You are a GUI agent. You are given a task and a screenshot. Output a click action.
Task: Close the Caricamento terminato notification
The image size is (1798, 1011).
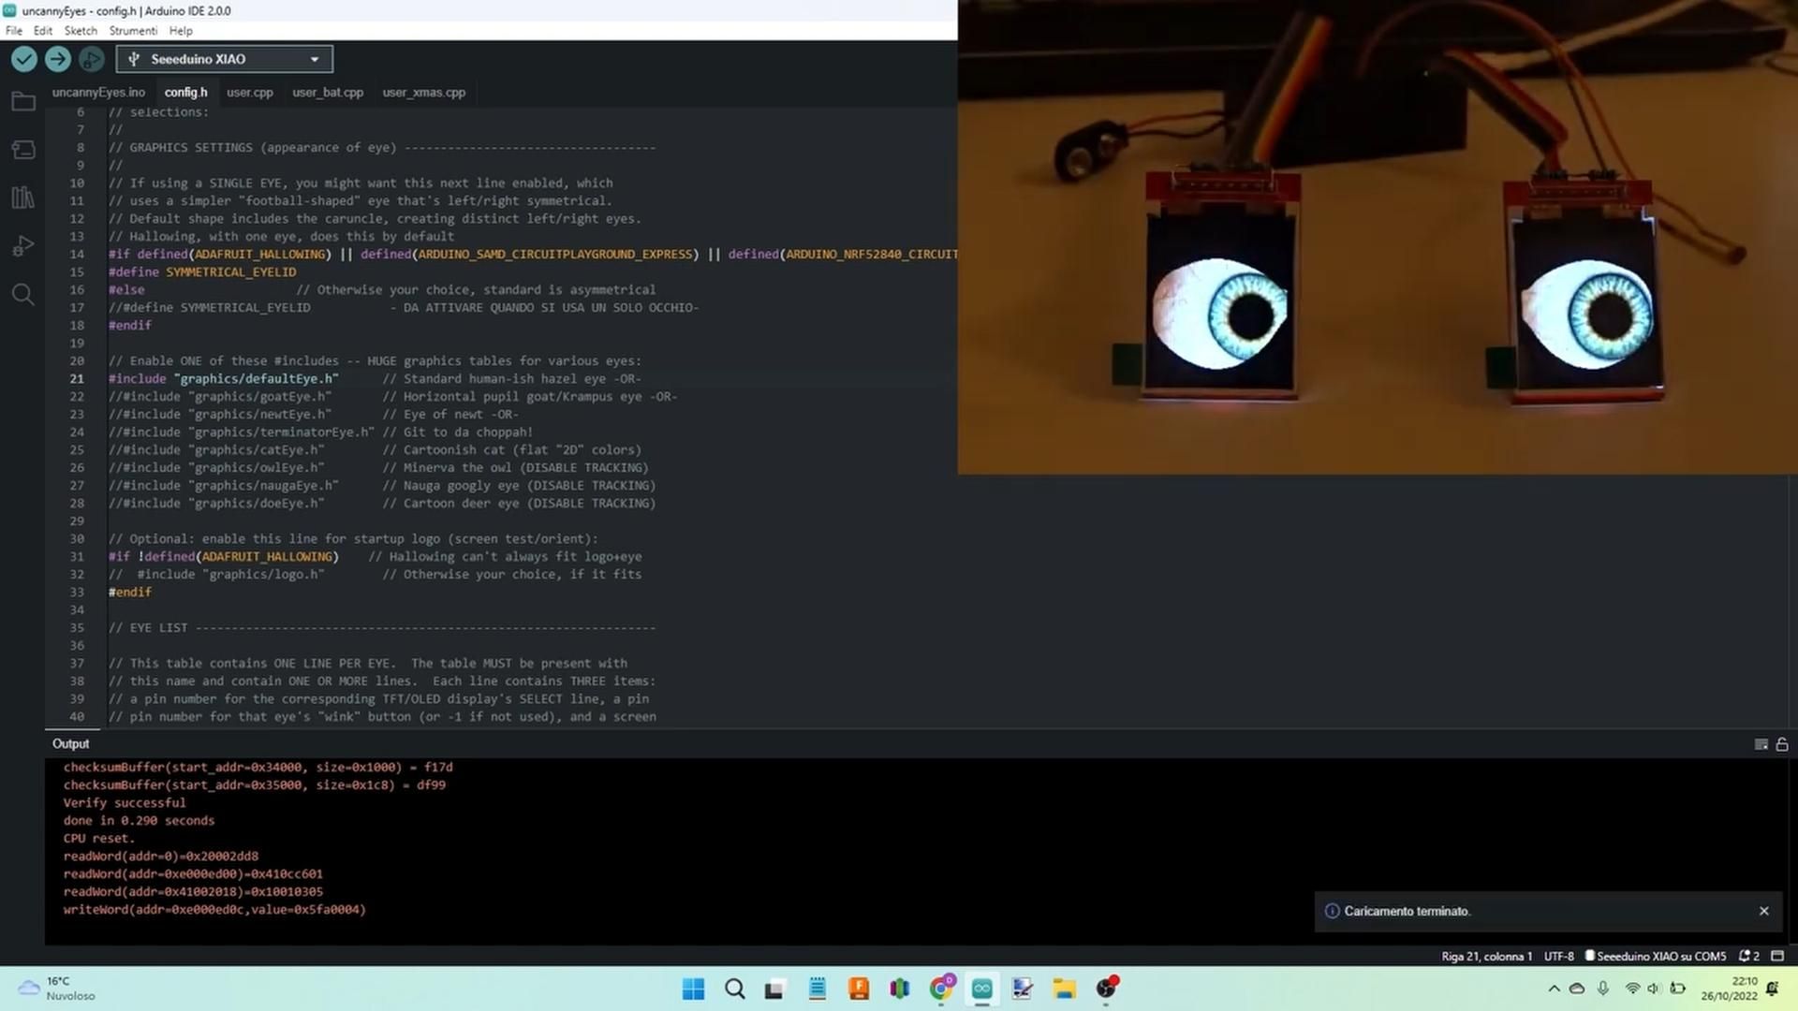coord(1764,911)
